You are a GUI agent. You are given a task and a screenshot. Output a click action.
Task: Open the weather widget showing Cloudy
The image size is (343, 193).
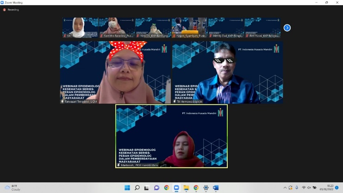[12, 188]
